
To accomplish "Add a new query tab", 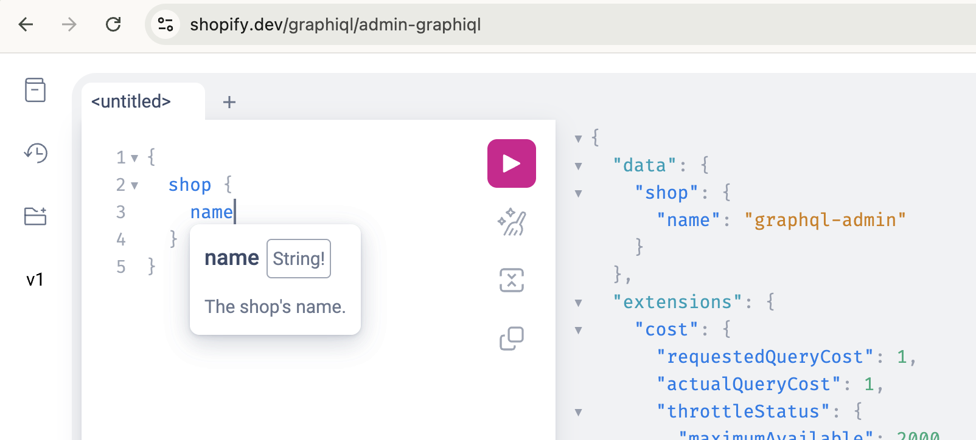I will click(x=229, y=102).
